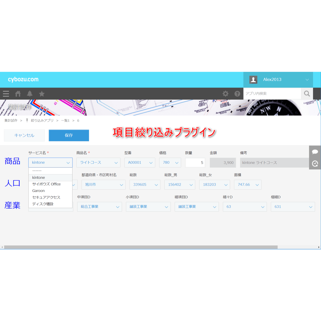This screenshot has height=321, width=321.
Task: Click the favorites star icon
Action: point(42,94)
